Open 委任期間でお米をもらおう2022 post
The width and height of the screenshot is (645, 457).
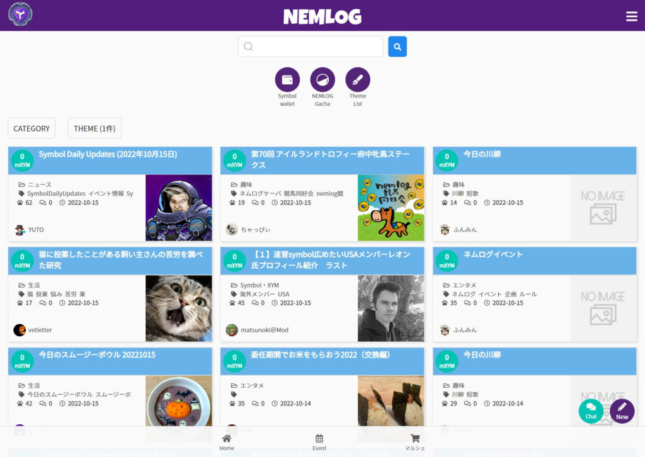pos(321,354)
